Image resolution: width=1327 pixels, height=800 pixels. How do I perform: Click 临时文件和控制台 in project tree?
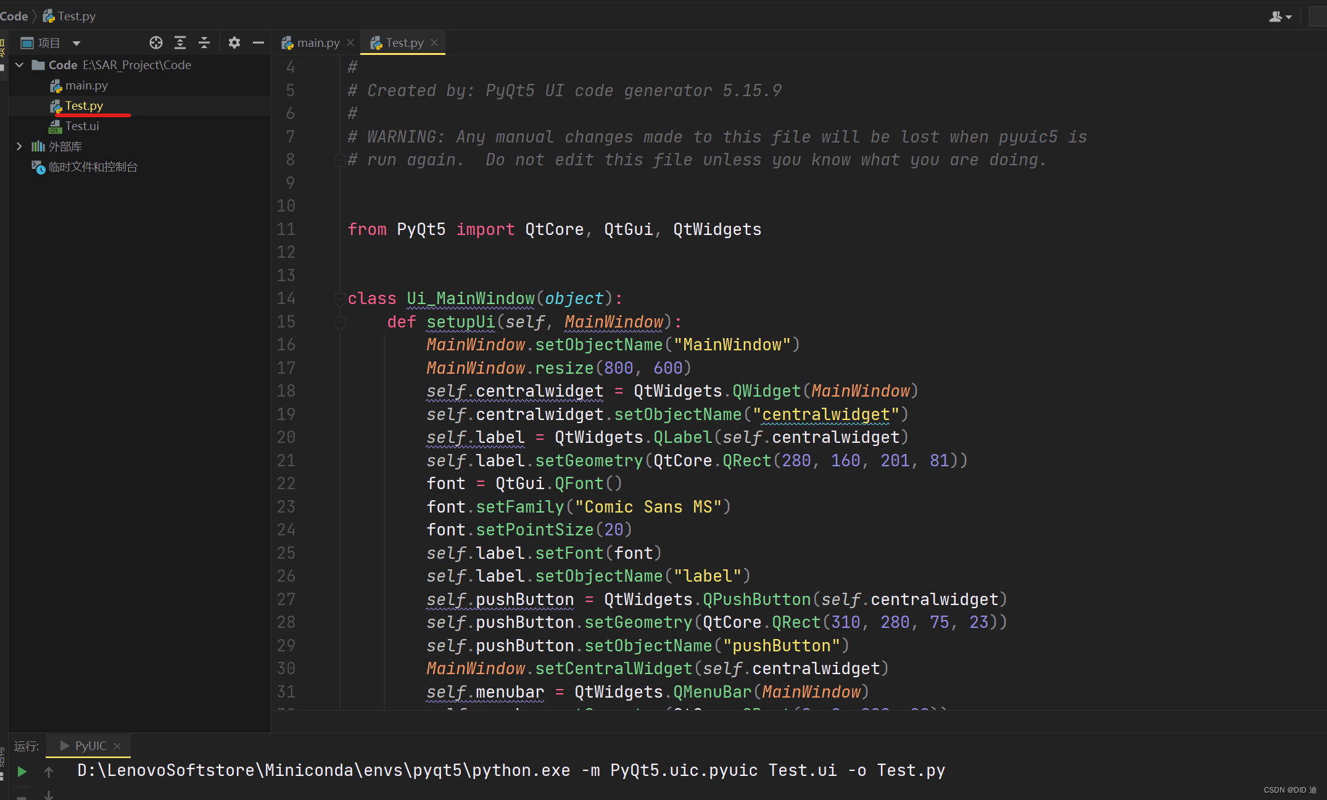(93, 167)
